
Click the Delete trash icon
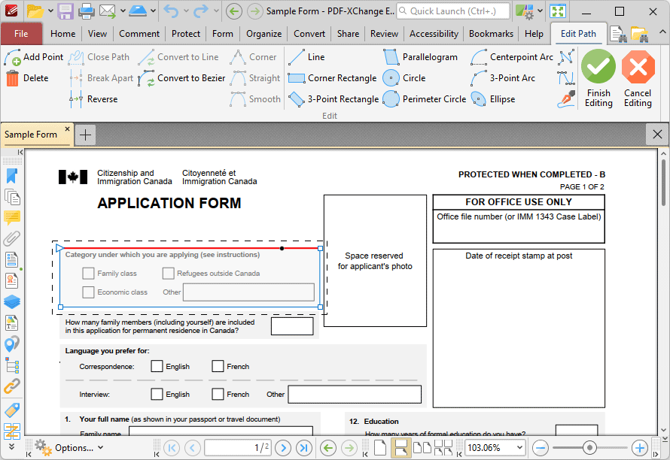pos(12,78)
